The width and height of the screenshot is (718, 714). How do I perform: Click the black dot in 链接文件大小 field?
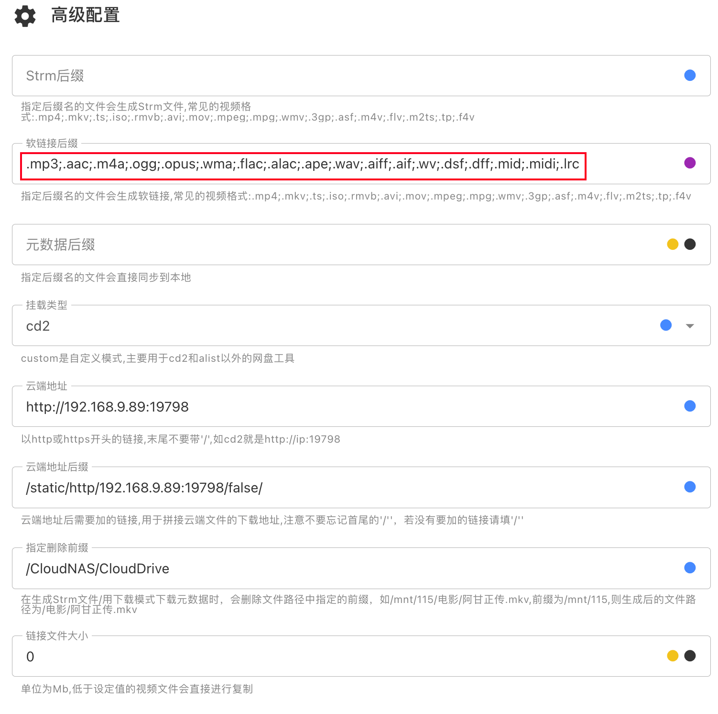coord(690,656)
